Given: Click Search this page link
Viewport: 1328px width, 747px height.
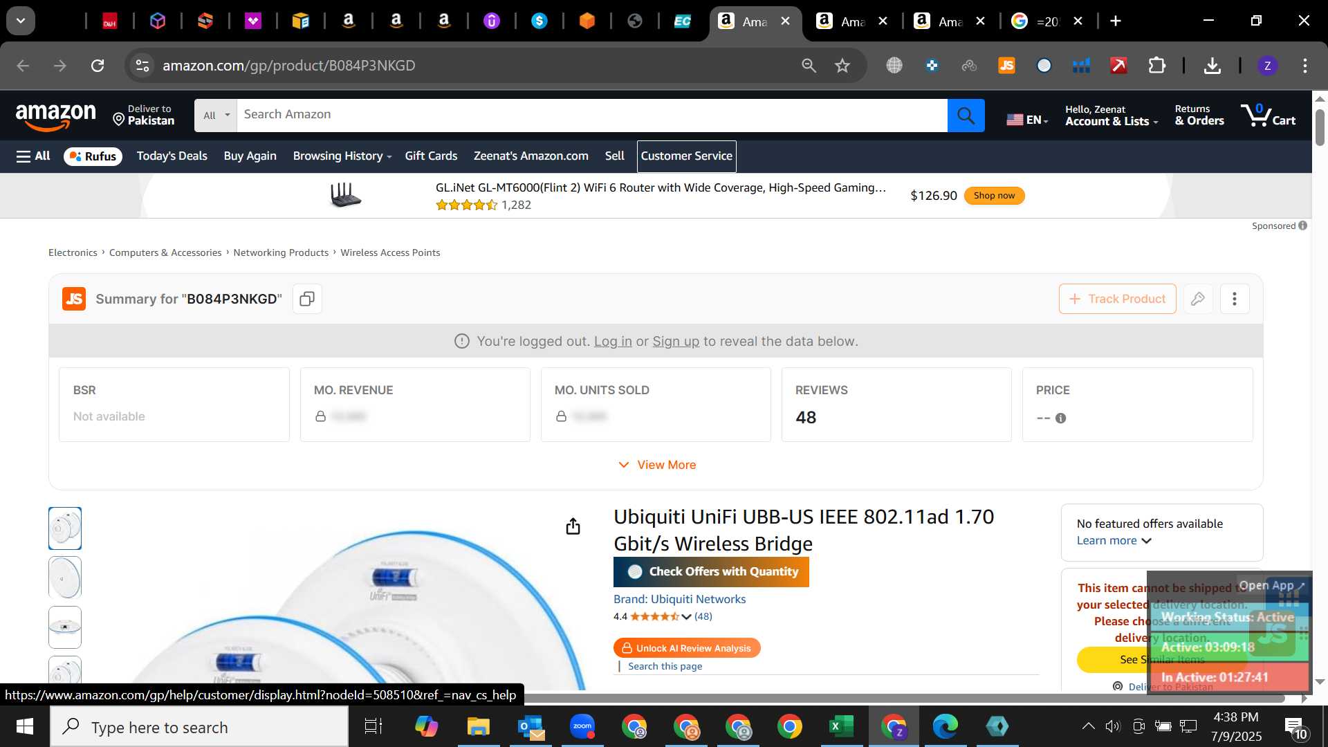Looking at the screenshot, I should pos(665,666).
